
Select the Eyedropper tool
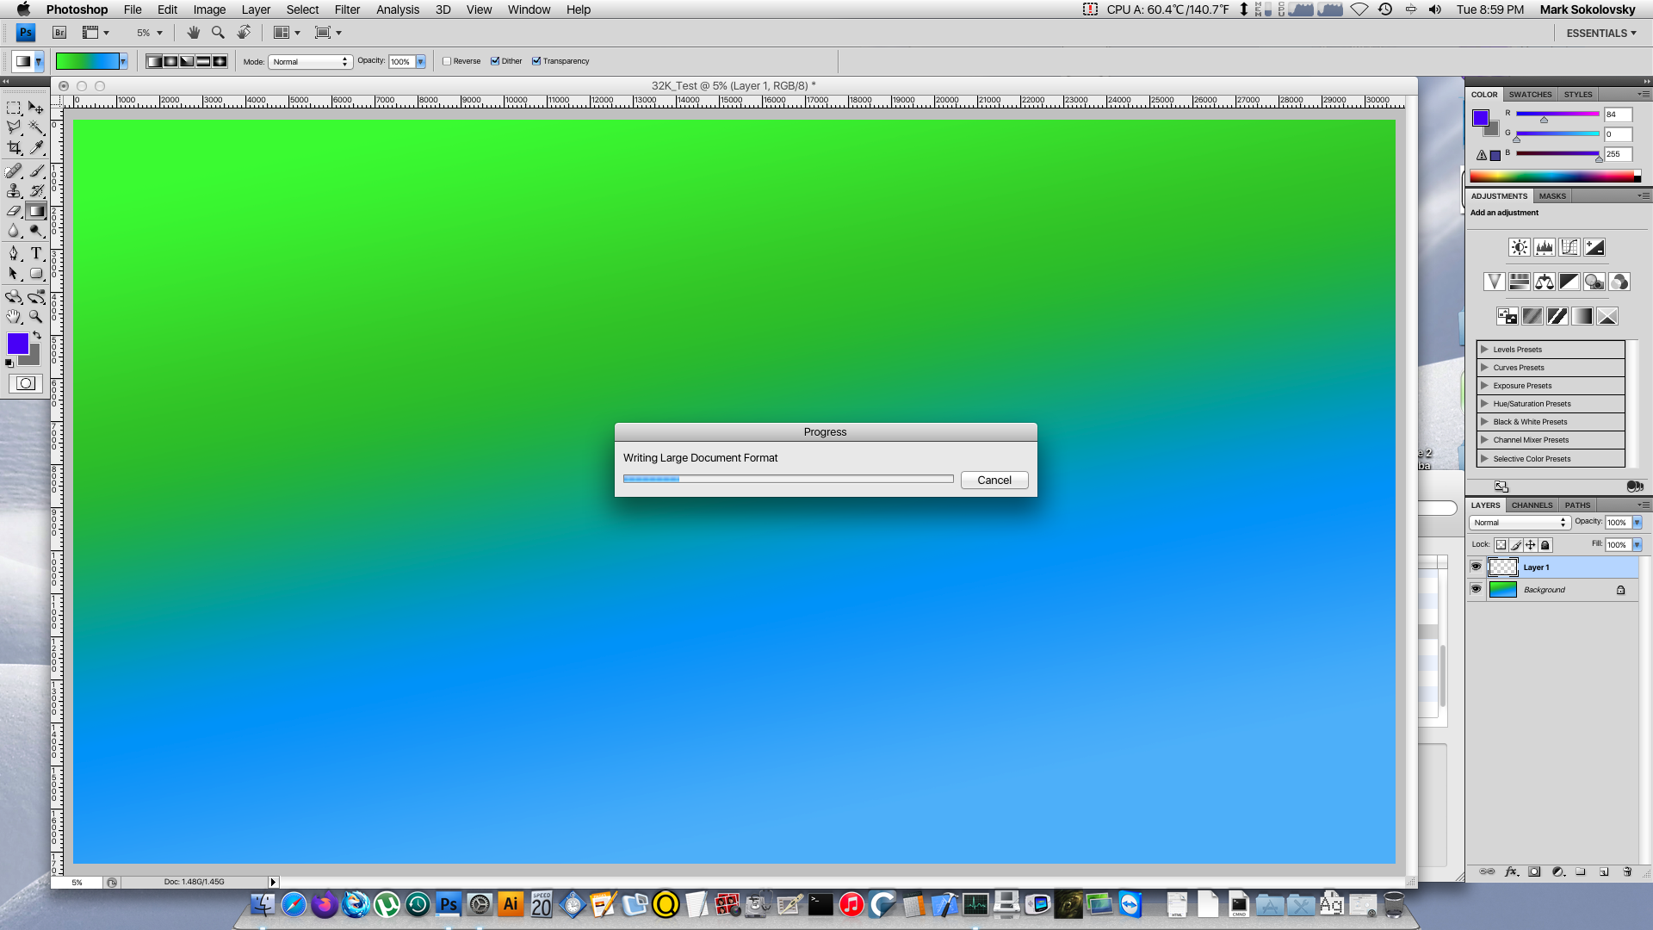(36, 148)
